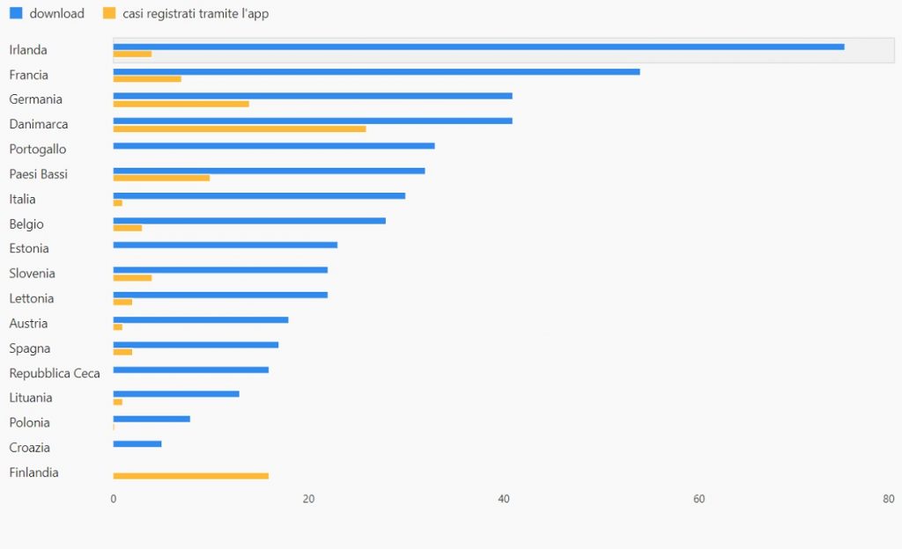The image size is (902, 549).
Task: Toggle the 'download' legend label
Action: (56, 13)
